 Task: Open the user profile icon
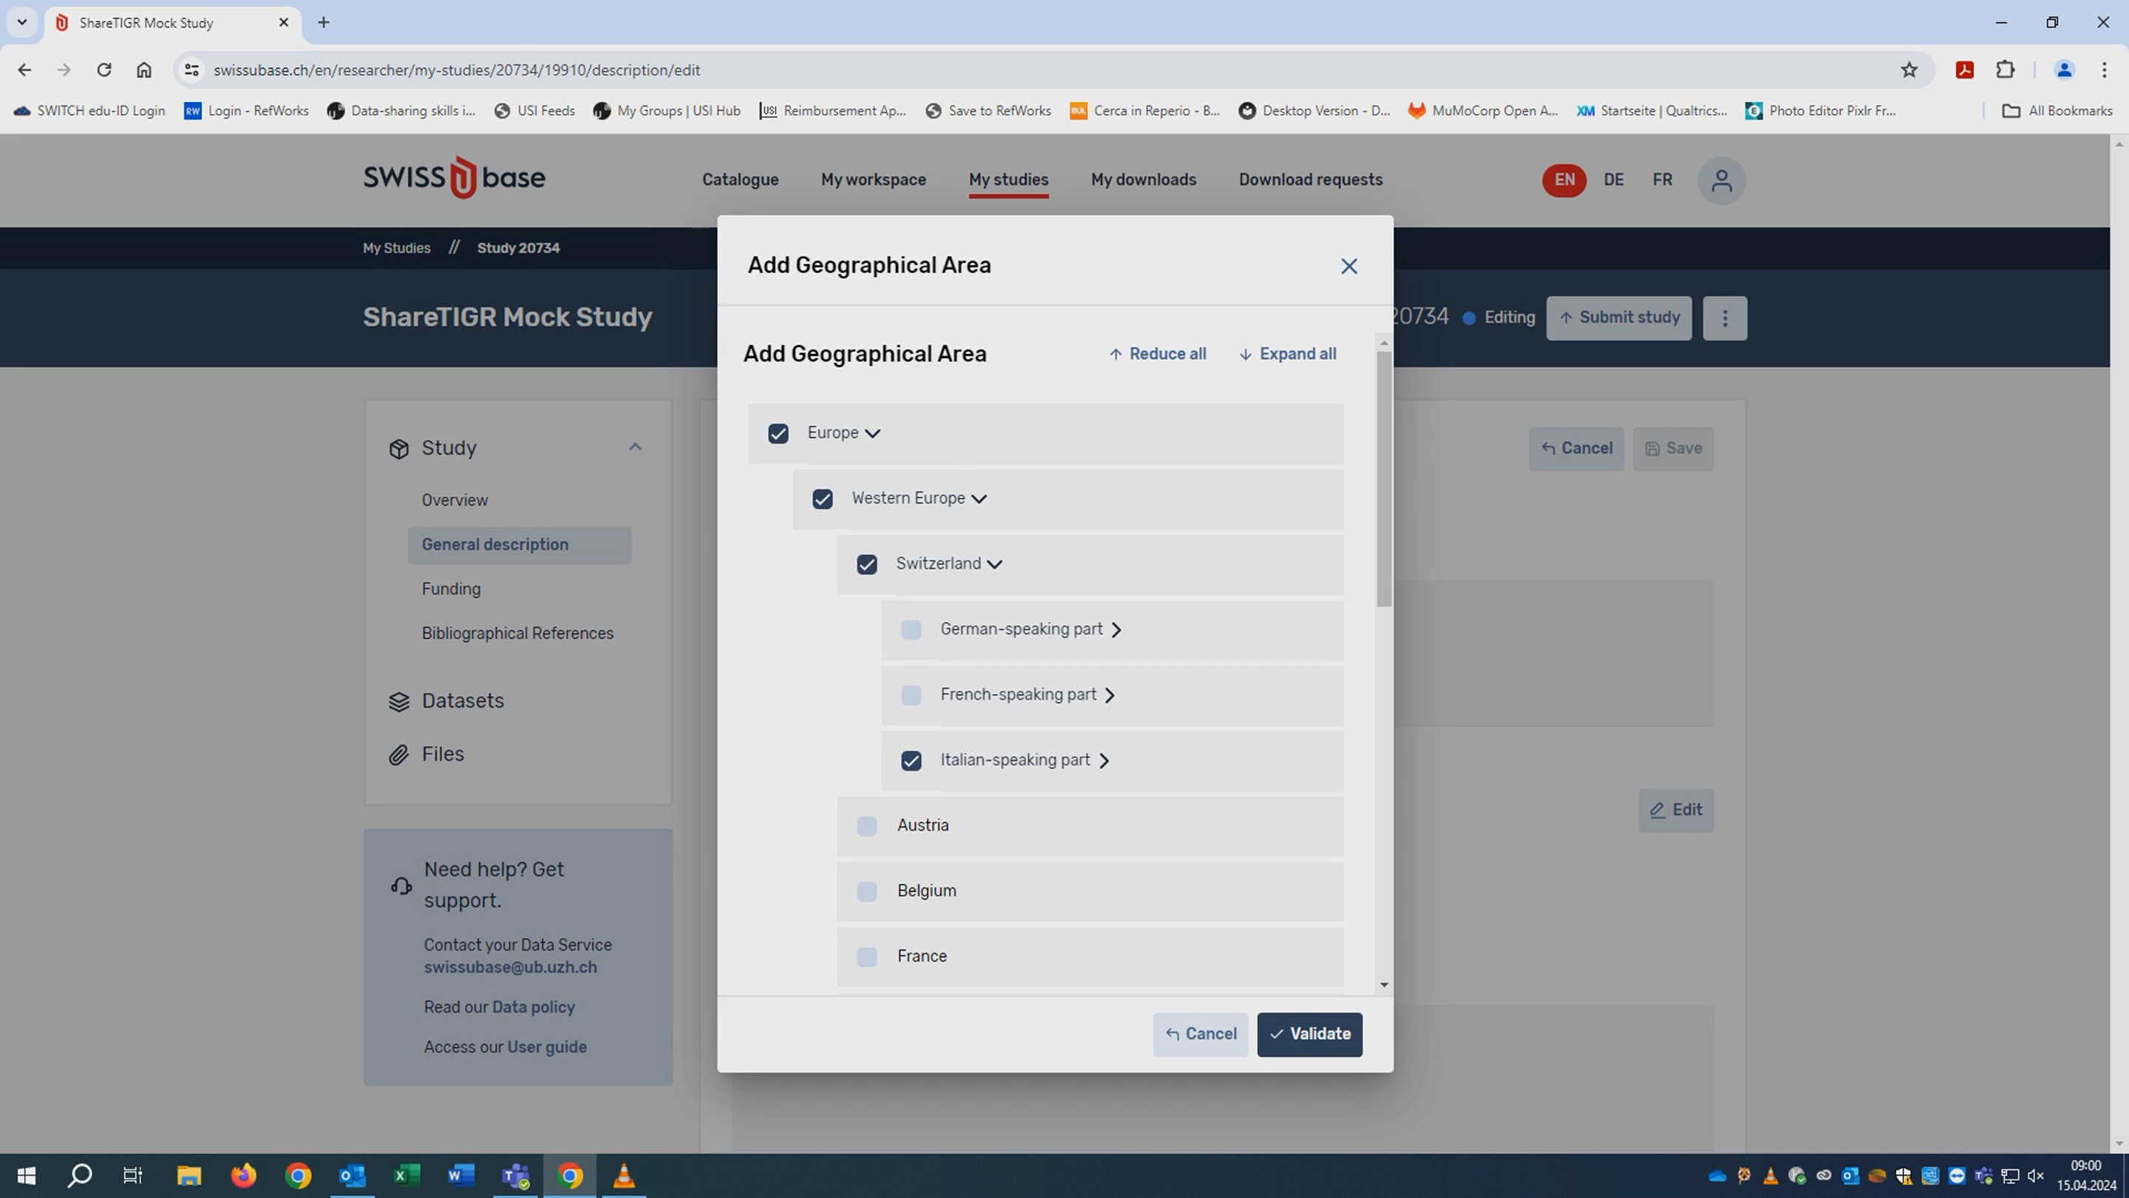tap(1722, 180)
